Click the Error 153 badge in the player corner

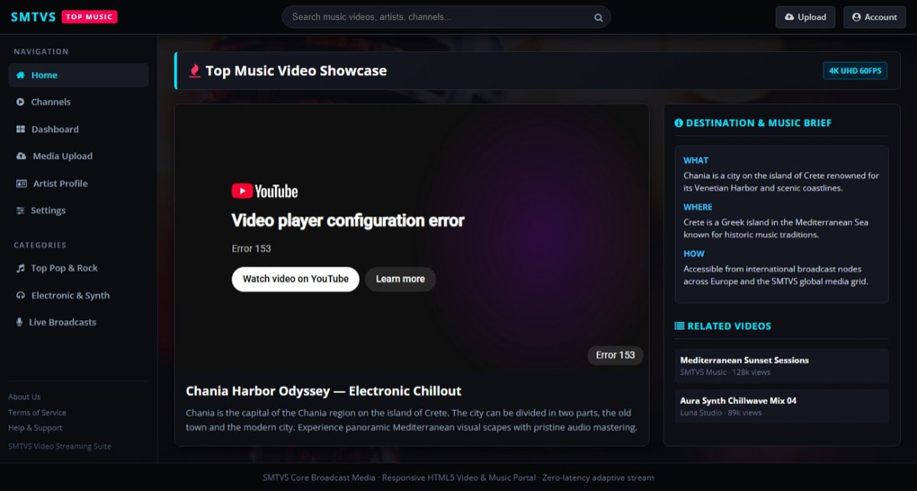[x=615, y=355]
